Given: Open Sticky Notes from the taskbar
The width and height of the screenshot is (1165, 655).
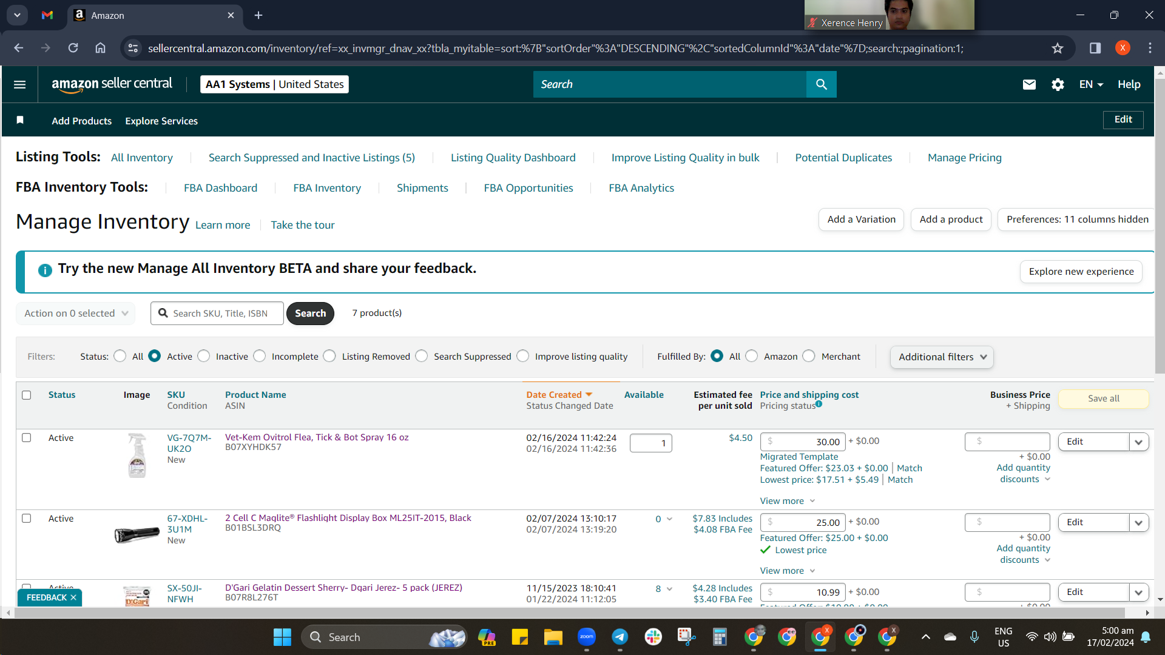Looking at the screenshot, I should (519, 637).
